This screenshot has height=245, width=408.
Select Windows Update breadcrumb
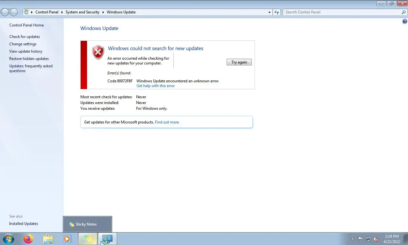click(x=121, y=12)
